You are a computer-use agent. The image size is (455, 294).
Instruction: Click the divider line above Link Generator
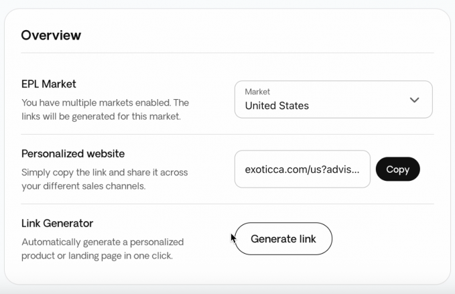coord(227,204)
